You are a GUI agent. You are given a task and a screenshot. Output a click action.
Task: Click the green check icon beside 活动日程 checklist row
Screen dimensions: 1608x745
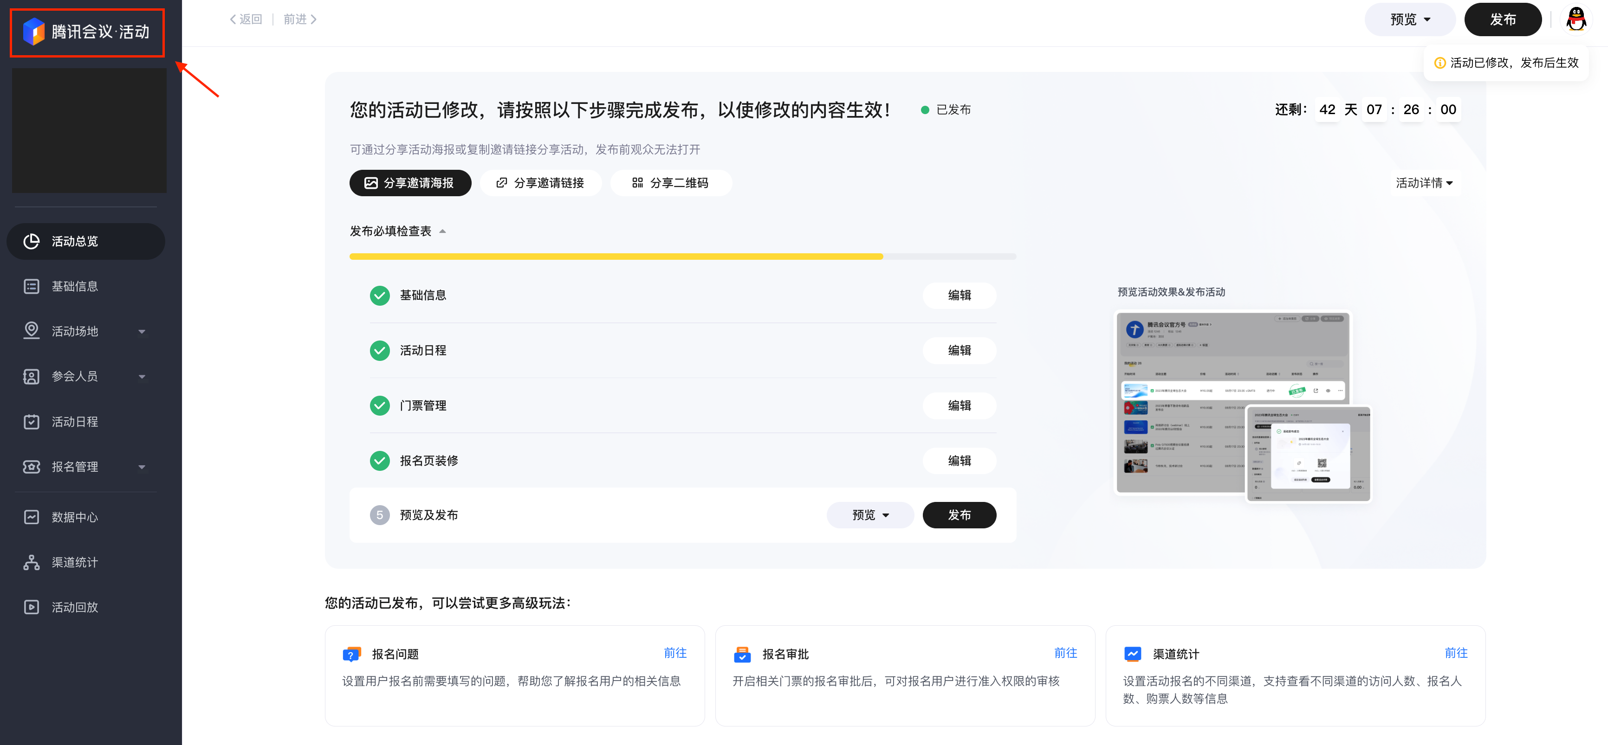pos(380,351)
